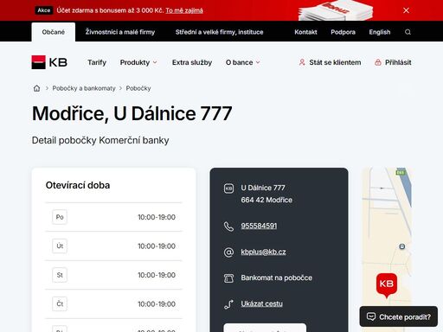This screenshot has height=332, width=443.
Task: Go to home via breadcrumb house icon
Action: tap(36, 88)
